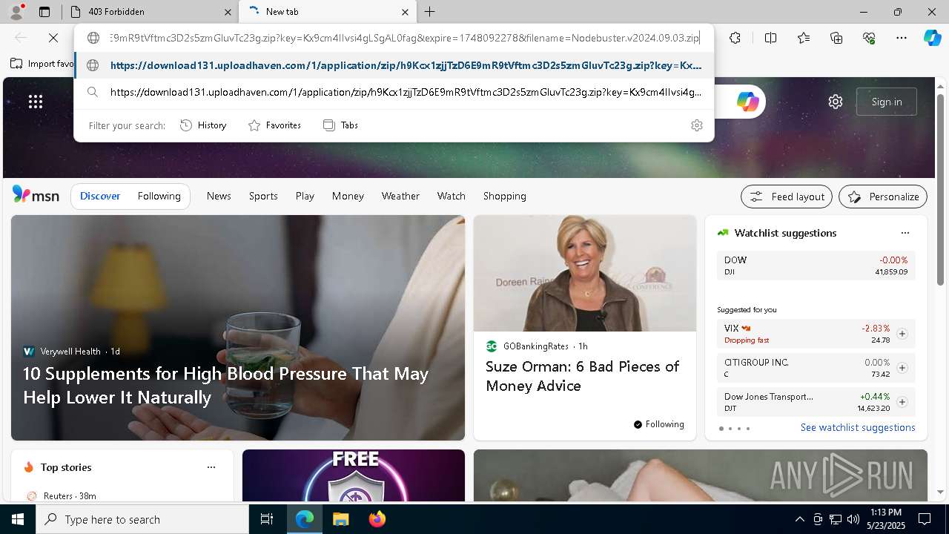
Task: Click the Windows Start button
Action: 18,519
